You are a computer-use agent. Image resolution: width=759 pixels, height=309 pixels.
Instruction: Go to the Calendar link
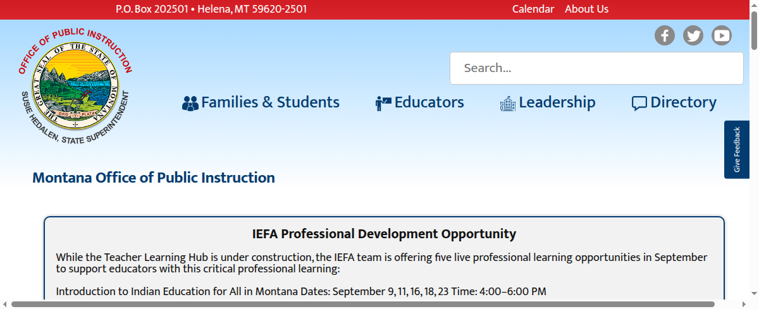(533, 9)
